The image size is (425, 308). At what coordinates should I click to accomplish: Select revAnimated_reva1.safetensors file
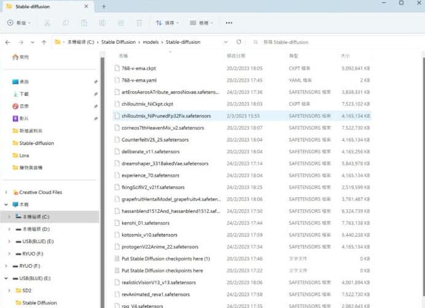[242, 294]
